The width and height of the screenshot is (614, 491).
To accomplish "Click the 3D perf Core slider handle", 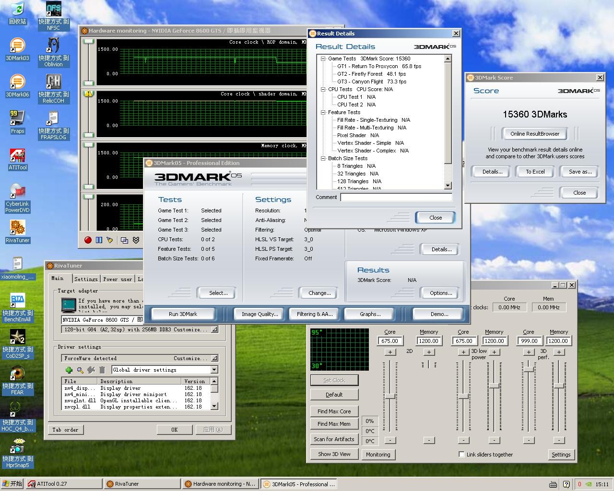I will click(x=529, y=369).
